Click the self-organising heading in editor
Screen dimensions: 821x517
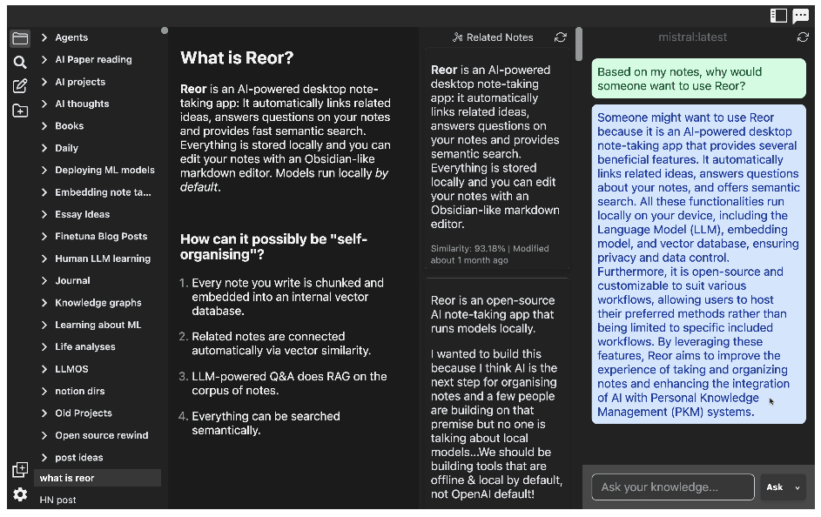[274, 246]
